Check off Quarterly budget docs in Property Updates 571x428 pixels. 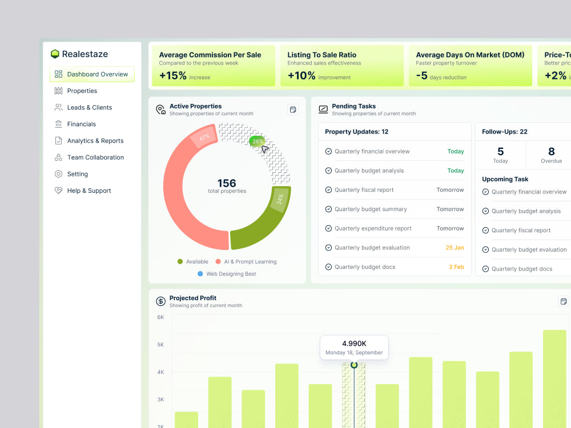(x=328, y=267)
